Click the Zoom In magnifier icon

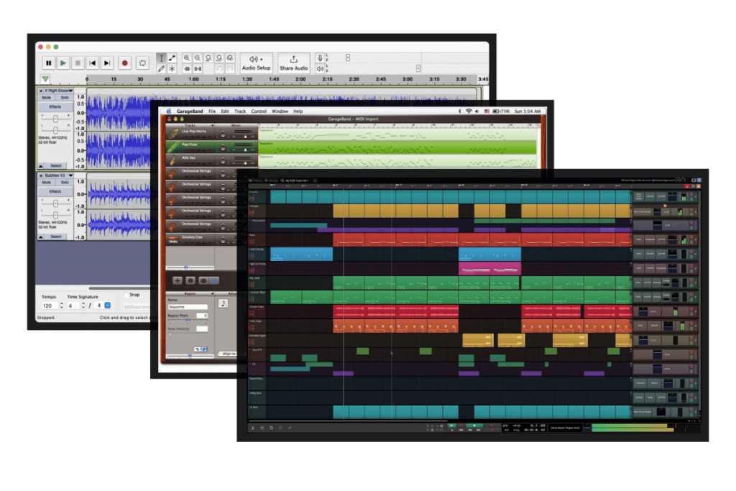click(188, 57)
